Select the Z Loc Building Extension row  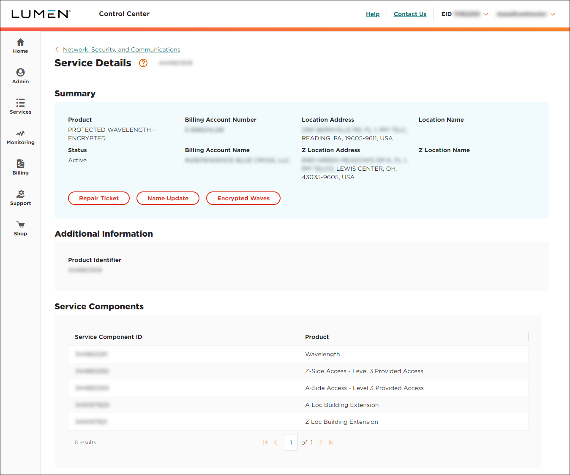tap(298, 422)
